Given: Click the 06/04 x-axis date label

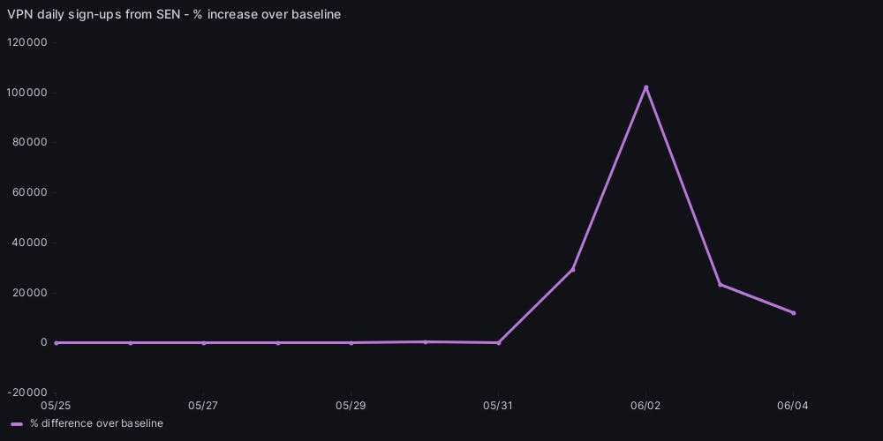Looking at the screenshot, I should coord(793,406).
